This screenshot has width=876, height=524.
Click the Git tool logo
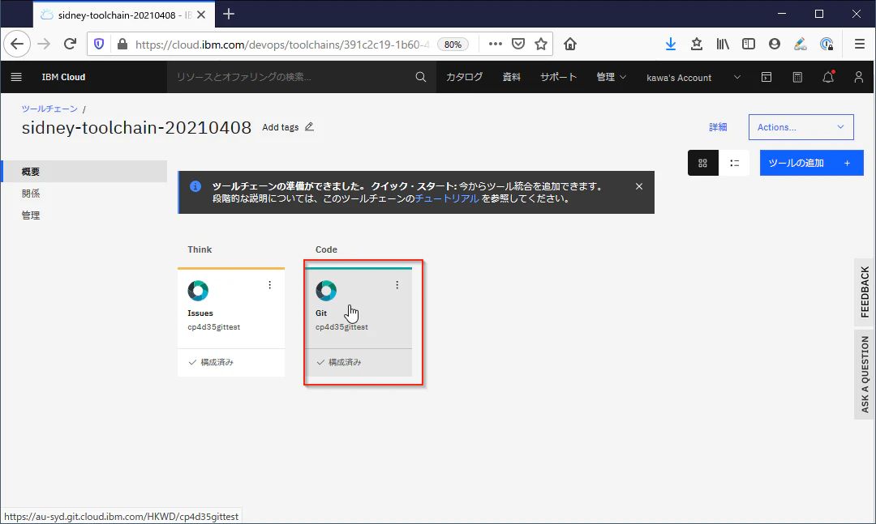pyautogui.click(x=326, y=290)
